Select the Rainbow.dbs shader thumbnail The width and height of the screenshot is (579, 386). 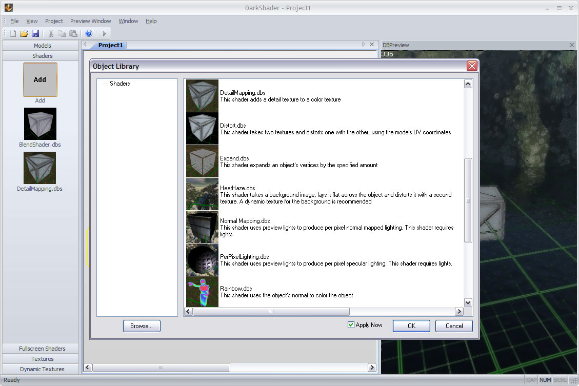[202, 292]
